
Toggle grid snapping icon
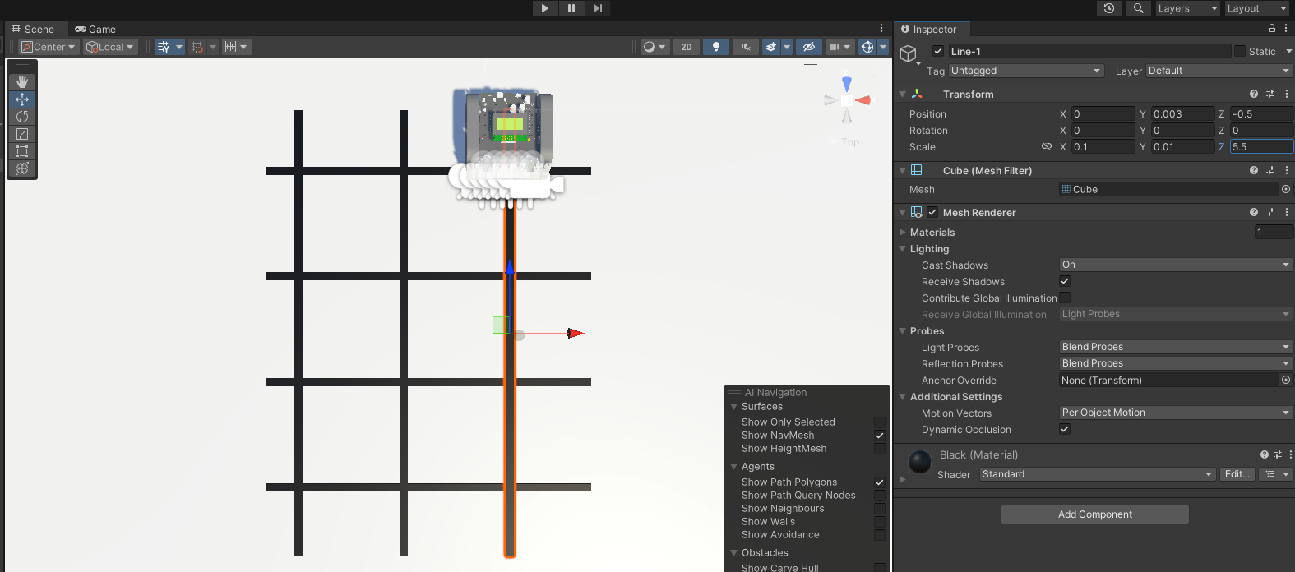pos(197,47)
